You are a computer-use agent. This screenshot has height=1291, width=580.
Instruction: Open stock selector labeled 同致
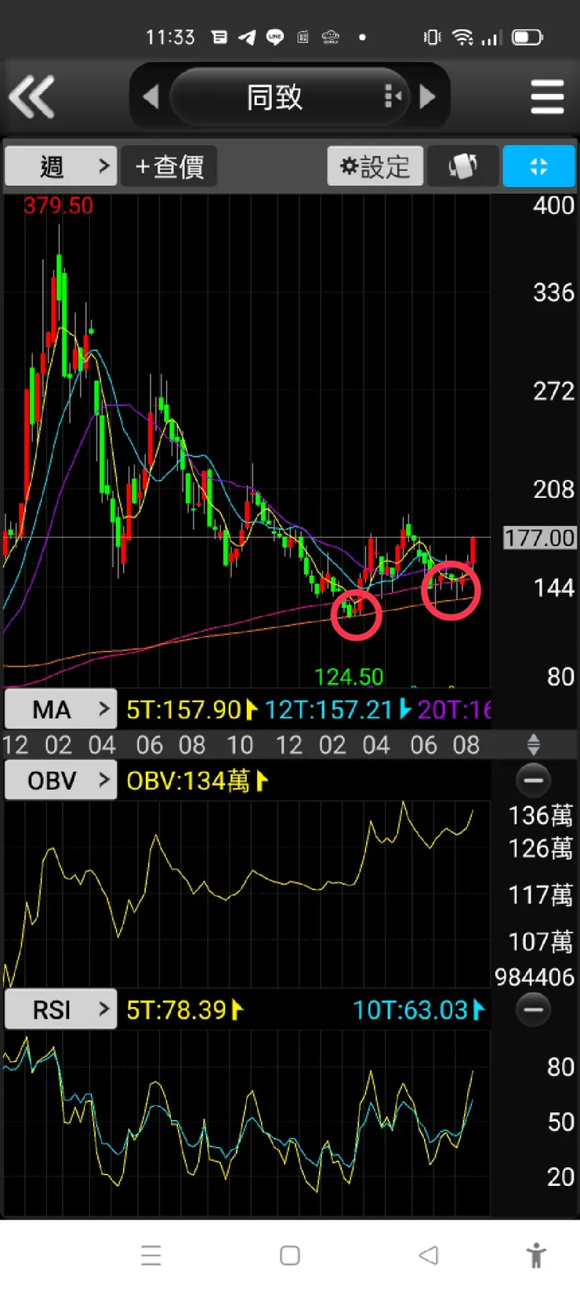coord(274,97)
